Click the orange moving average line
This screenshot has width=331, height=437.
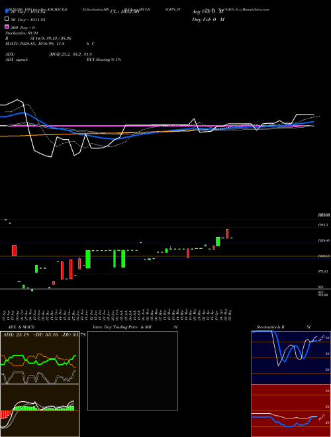pos(97,134)
